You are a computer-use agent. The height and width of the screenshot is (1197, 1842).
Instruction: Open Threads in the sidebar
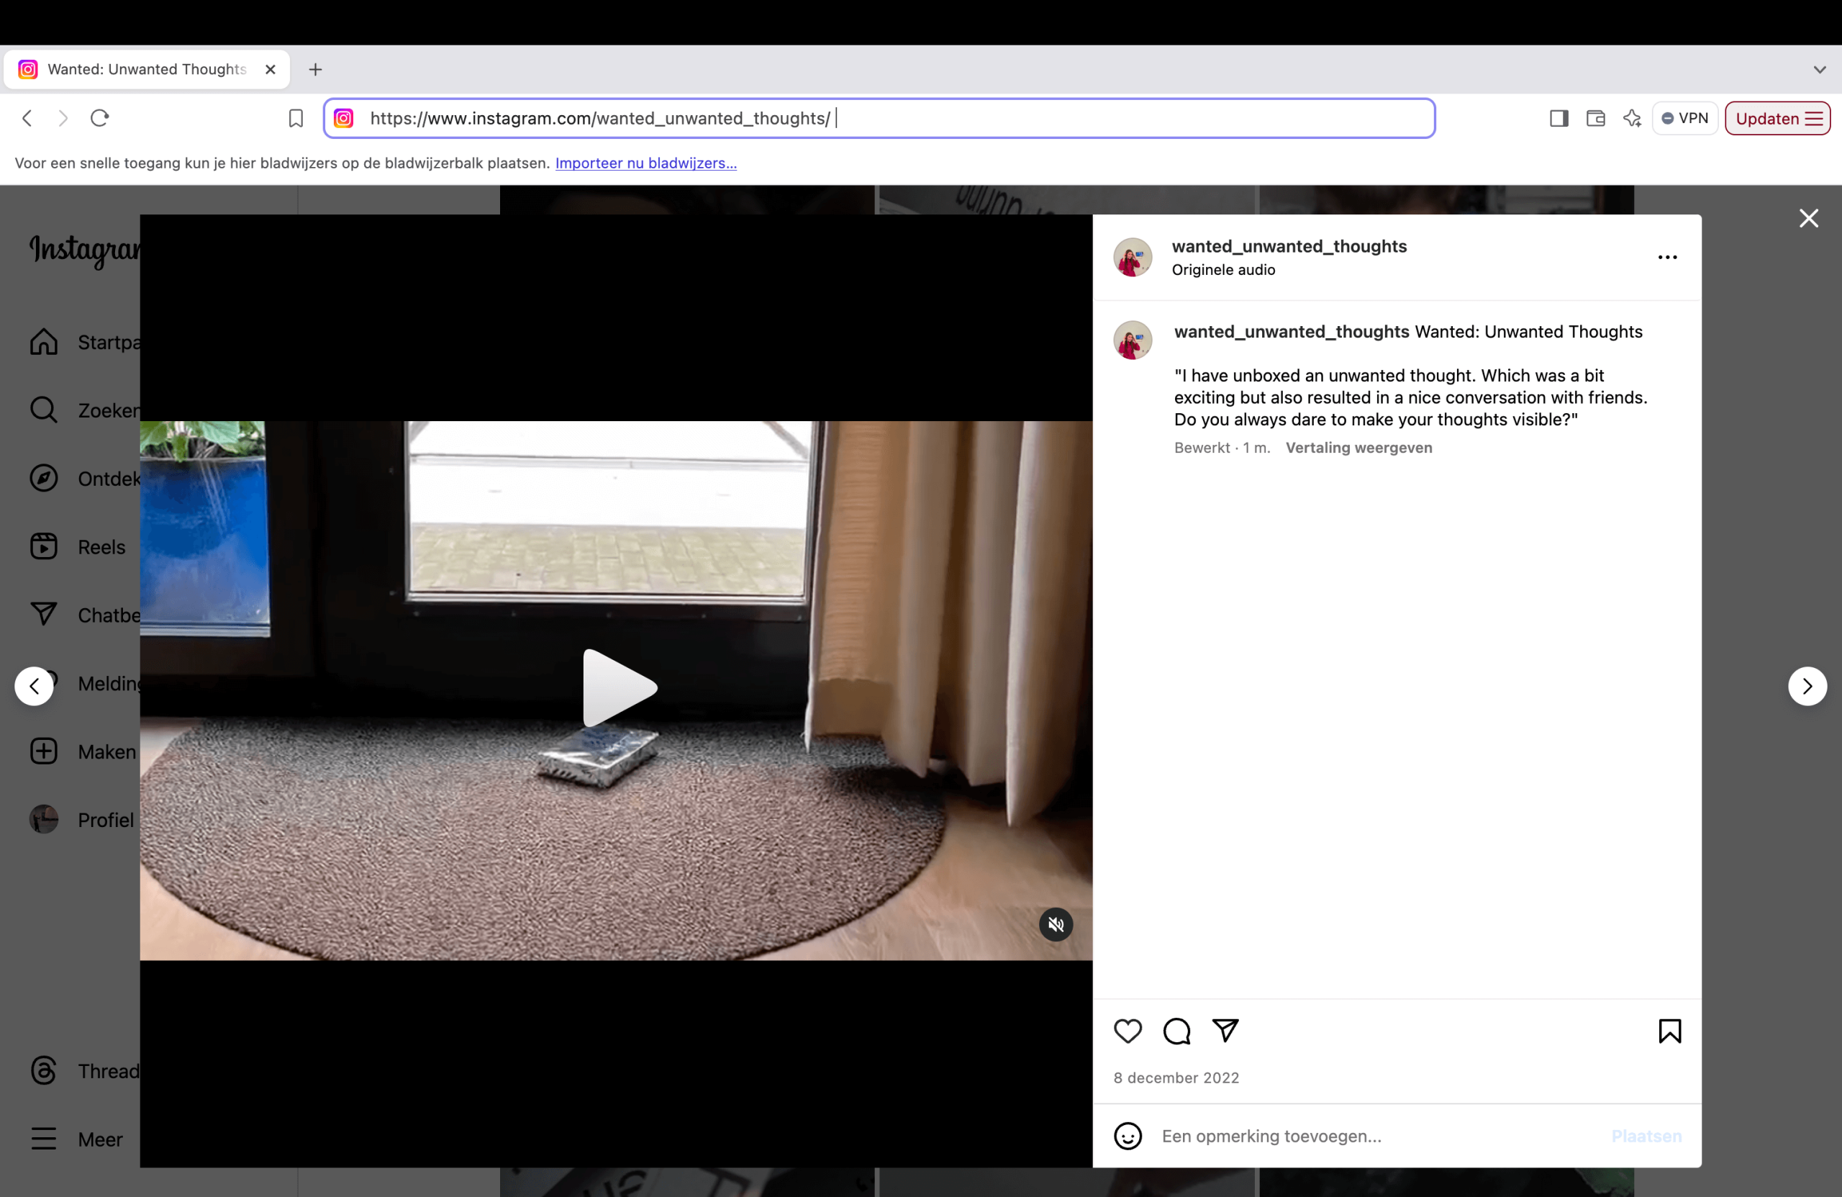click(x=83, y=1071)
